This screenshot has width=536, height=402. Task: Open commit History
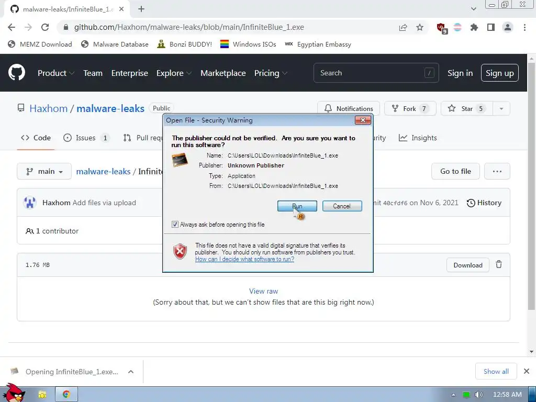click(484, 203)
